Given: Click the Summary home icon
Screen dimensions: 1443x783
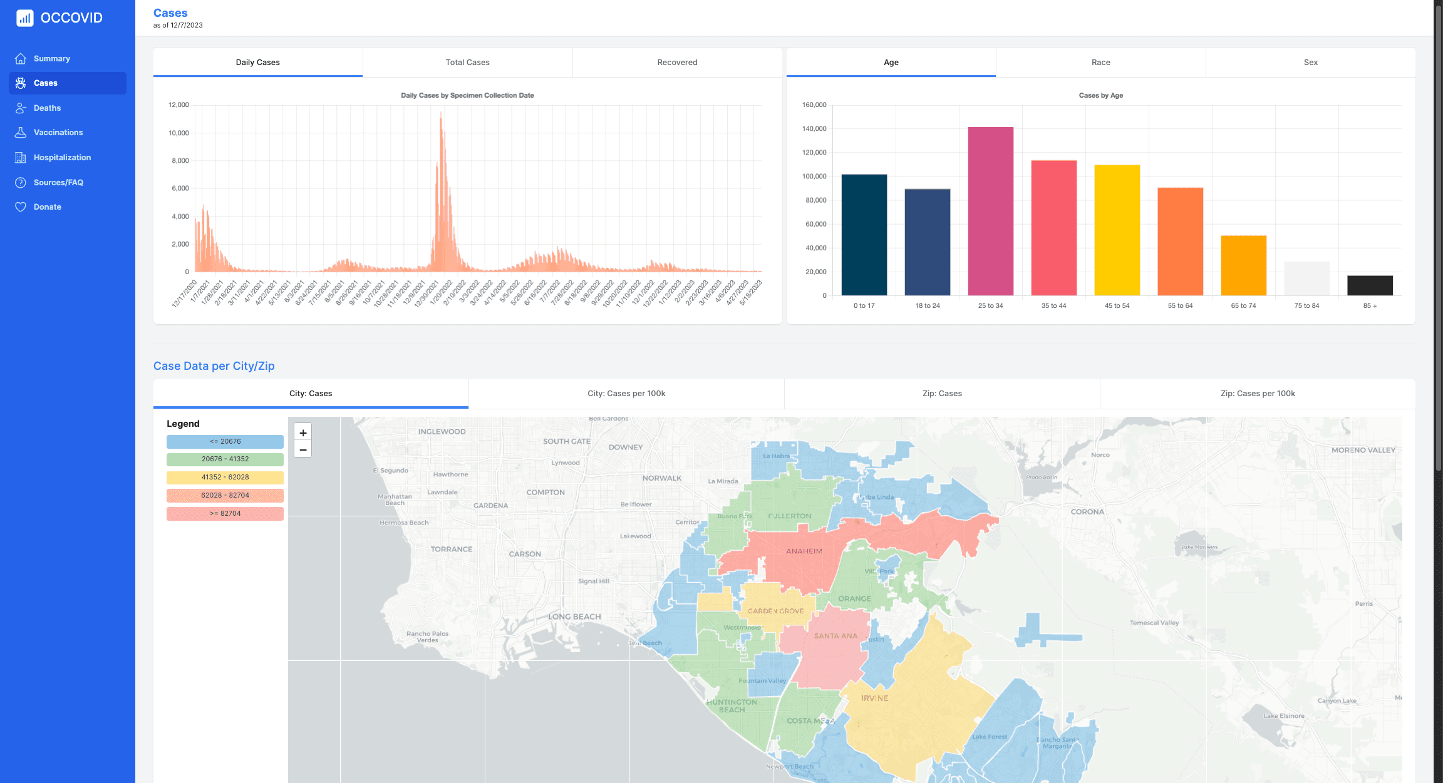Looking at the screenshot, I should 21,59.
